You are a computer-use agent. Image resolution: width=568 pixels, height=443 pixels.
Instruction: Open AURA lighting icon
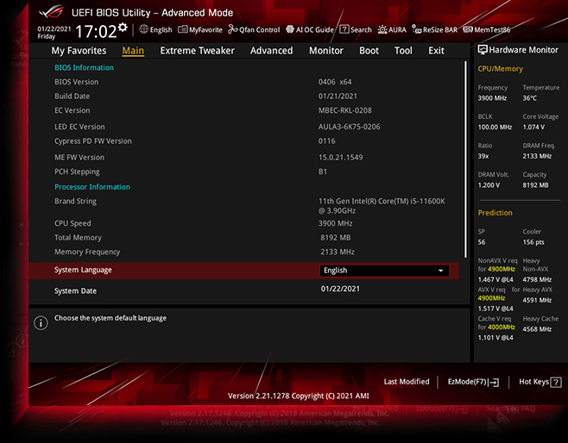tap(382, 29)
